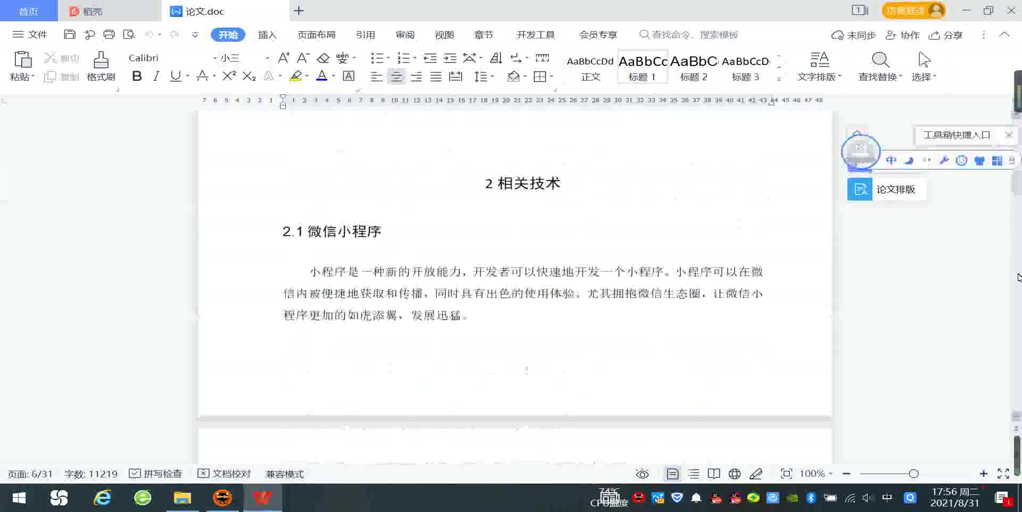The width and height of the screenshot is (1022, 512).
Task: Switch to the 引用 (References) tab
Action: [365, 35]
